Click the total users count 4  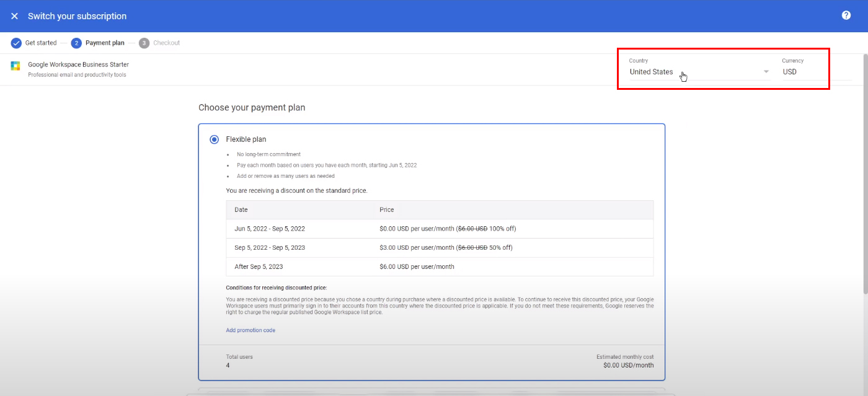click(228, 366)
